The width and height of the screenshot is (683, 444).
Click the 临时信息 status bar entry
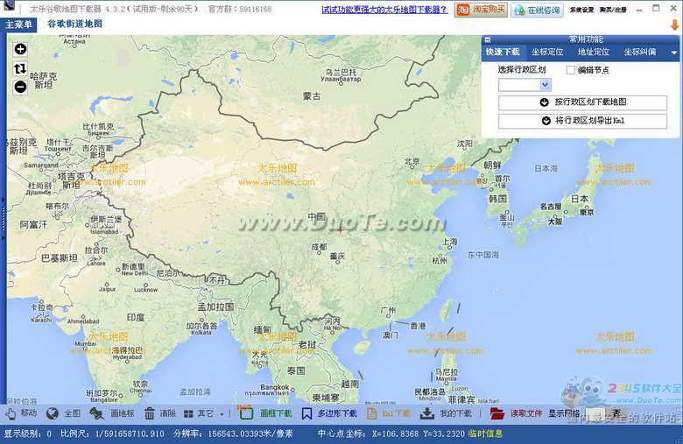point(485,433)
